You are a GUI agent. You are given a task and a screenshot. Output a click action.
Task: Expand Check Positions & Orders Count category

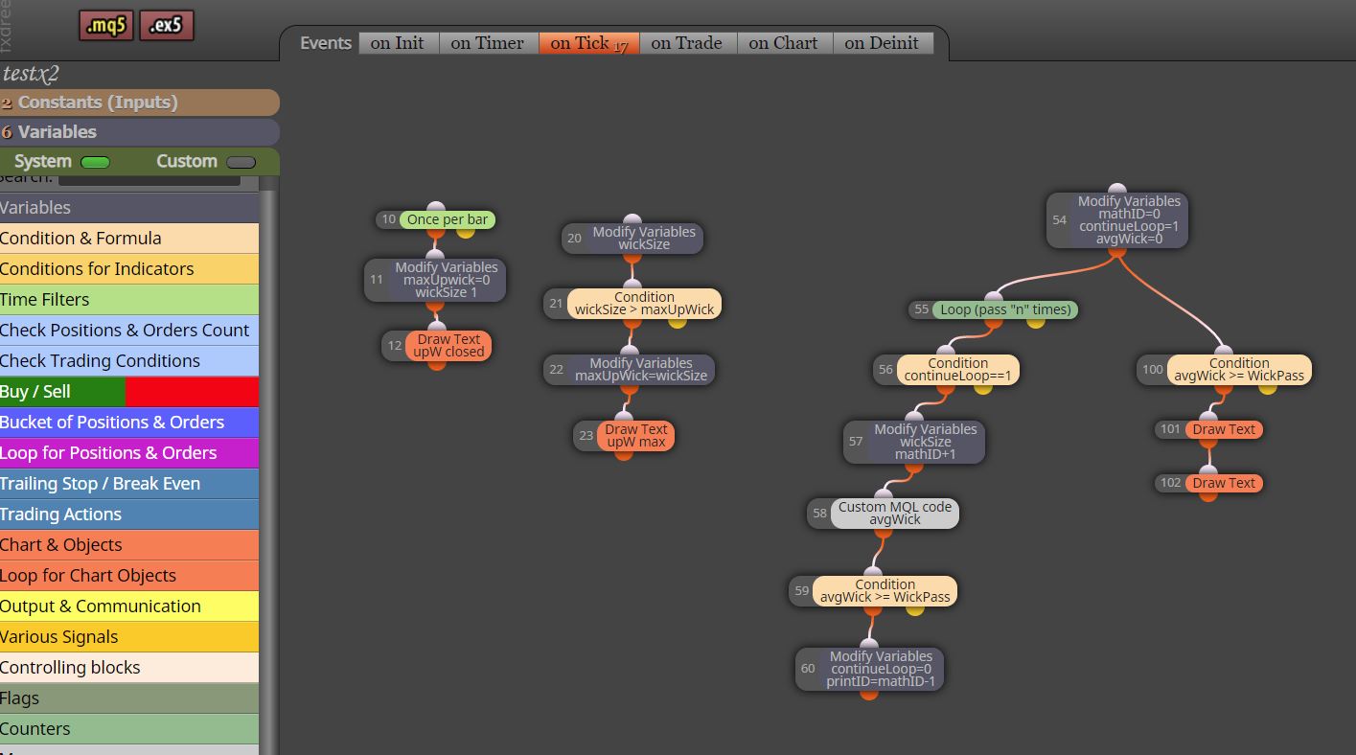[129, 331]
